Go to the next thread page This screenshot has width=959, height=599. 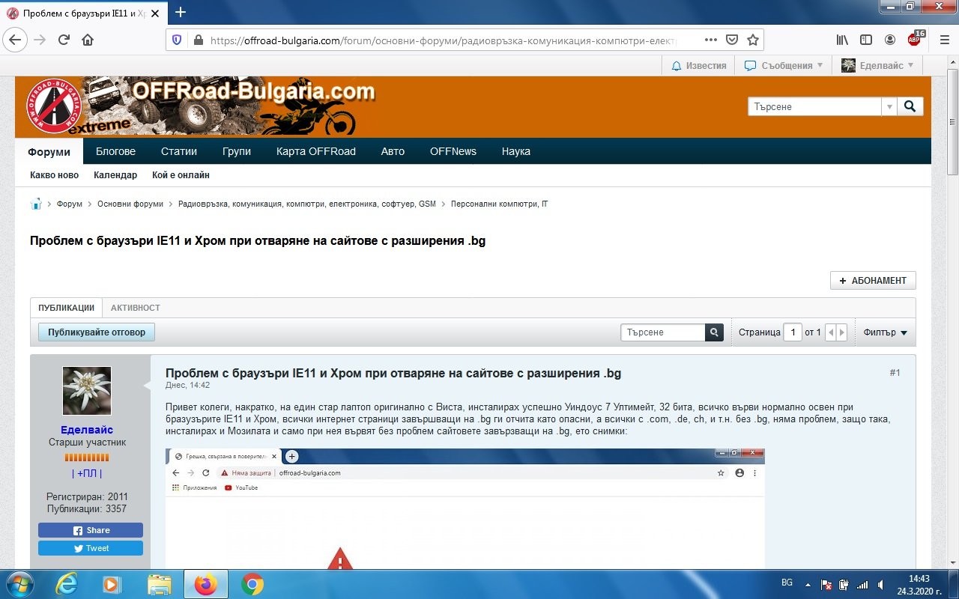click(841, 332)
